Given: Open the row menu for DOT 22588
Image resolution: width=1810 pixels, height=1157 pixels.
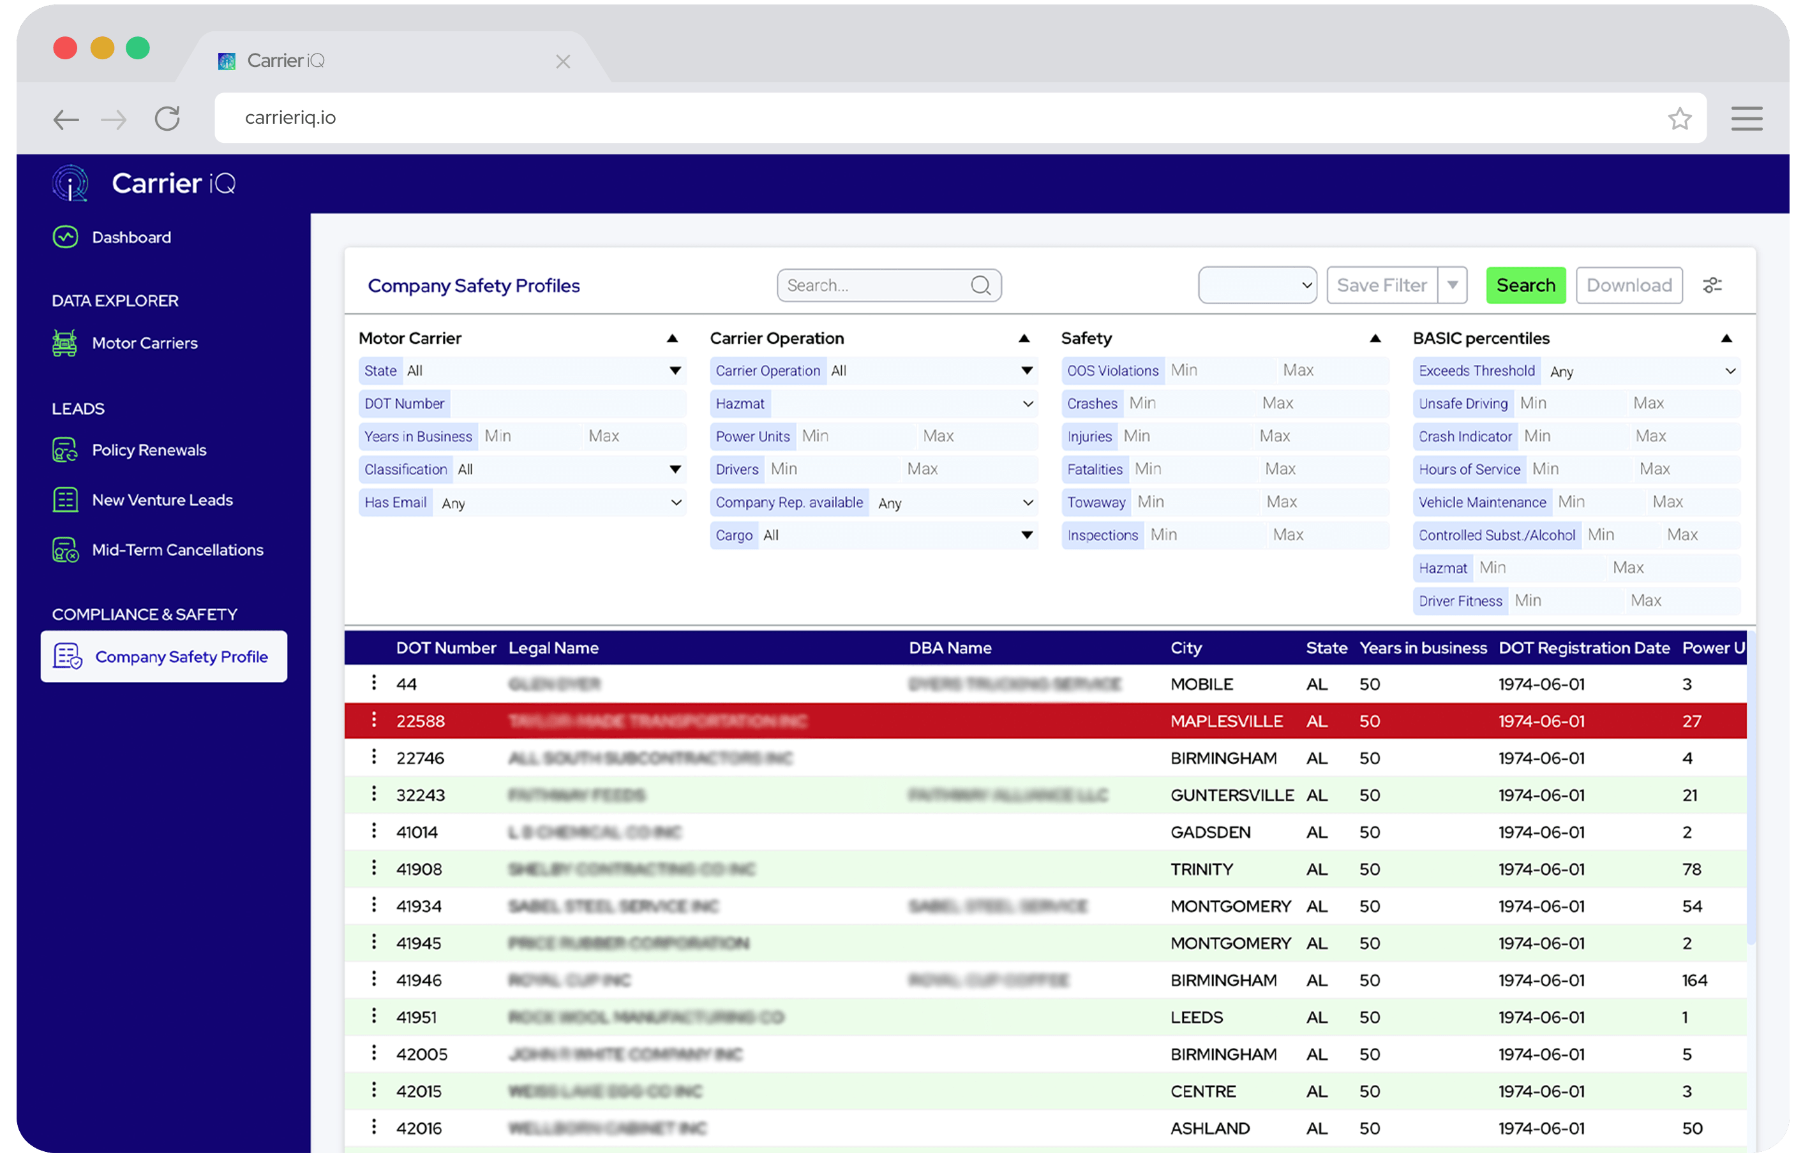Looking at the screenshot, I should pyautogui.click(x=373, y=719).
